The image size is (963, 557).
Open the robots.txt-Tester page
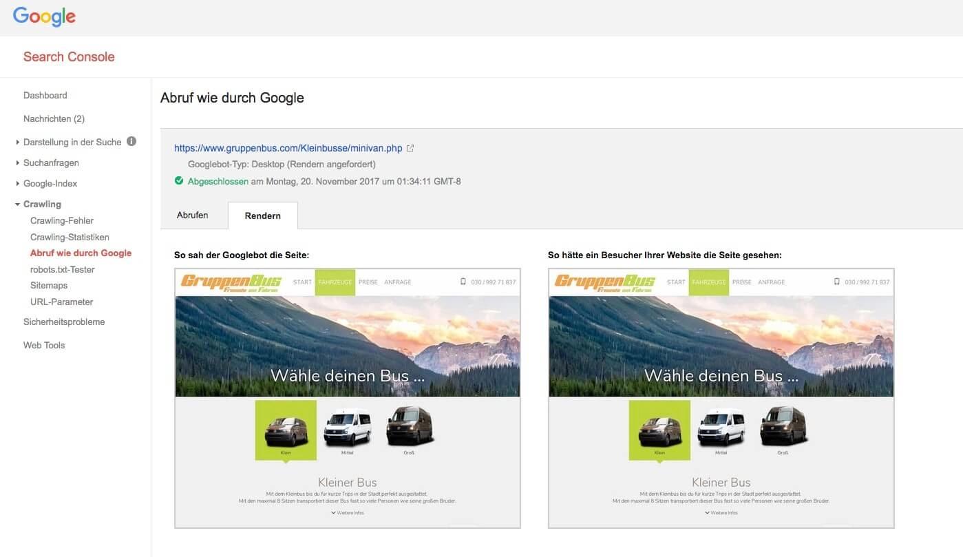coord(63,269)
